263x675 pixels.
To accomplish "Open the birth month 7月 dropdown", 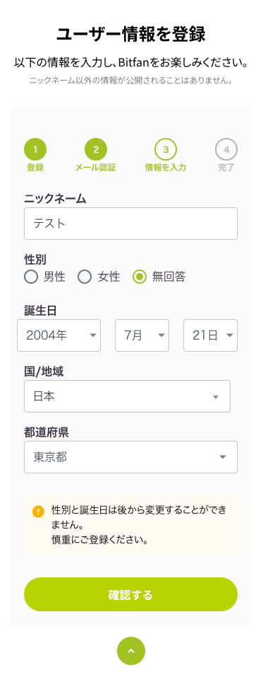I will coord(142,335).
